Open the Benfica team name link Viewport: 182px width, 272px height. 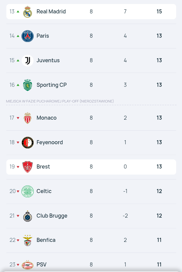click(46, 240)
